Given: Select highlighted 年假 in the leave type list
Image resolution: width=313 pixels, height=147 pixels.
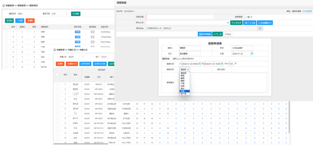Looking at the screenshot, I should coord(185,91).
